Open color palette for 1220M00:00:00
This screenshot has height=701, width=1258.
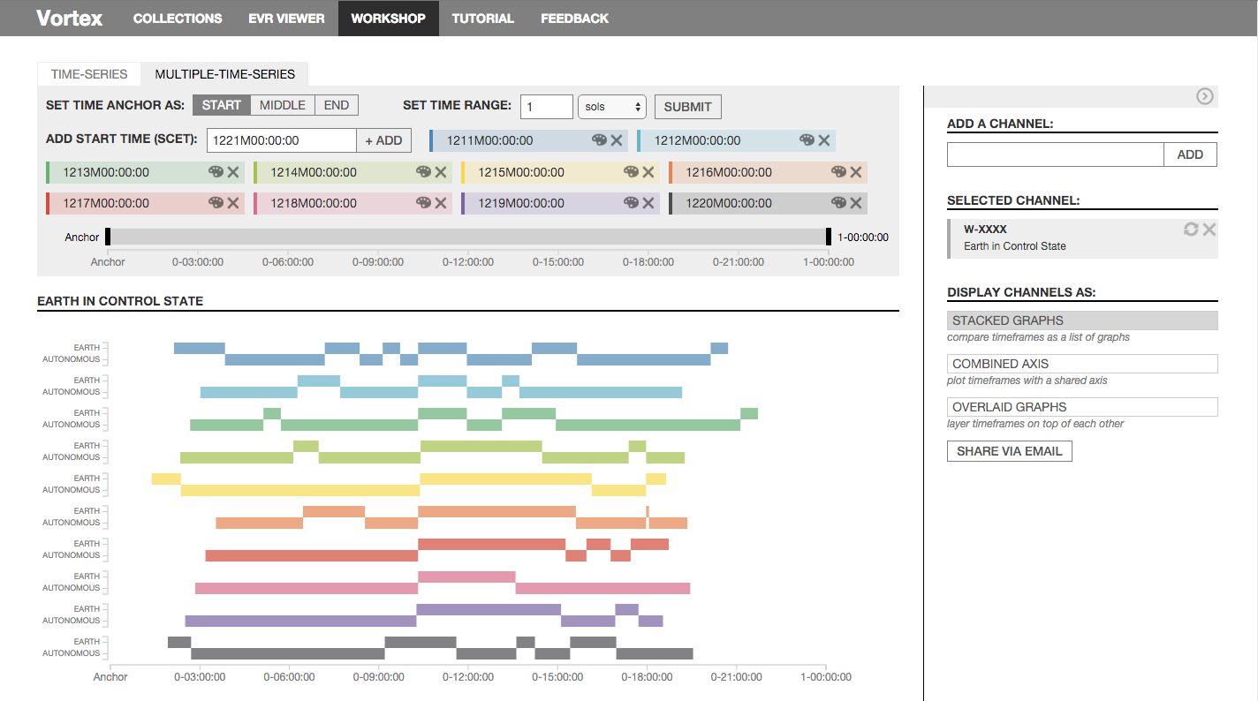tap(838, 203)
